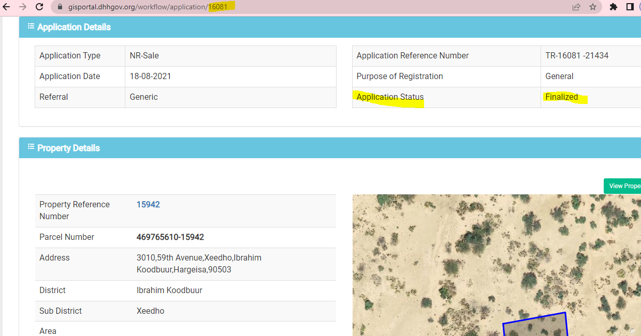641x336 pixels.
Task: Bookmark this page with the star
Action: tap(593, 7)
